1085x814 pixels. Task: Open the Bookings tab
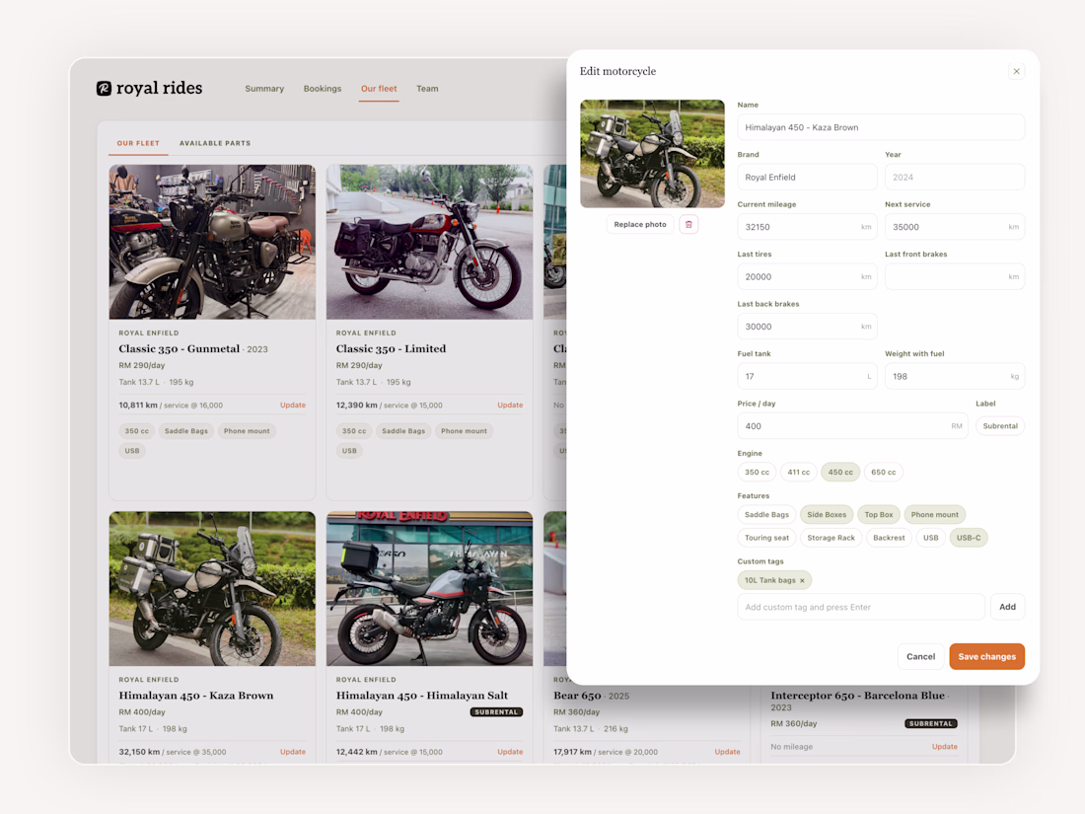click(x=323, y=89)
